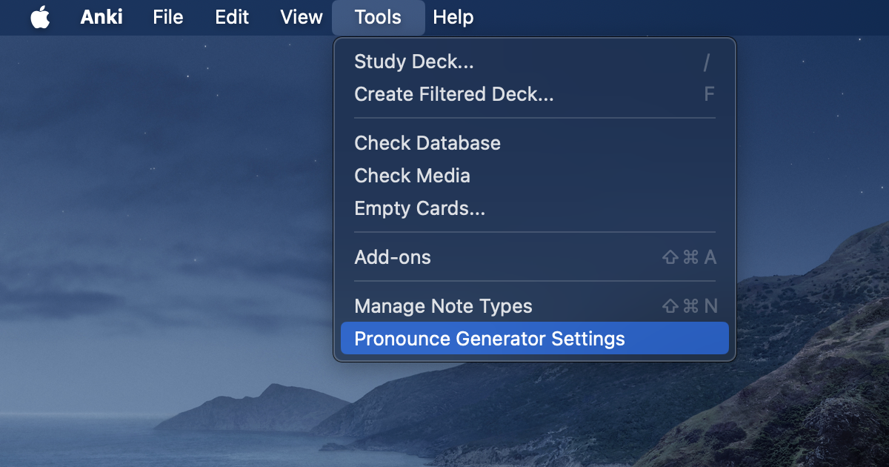Click the Tools menu header
This screenshot has width=889, height=467.
378,17
